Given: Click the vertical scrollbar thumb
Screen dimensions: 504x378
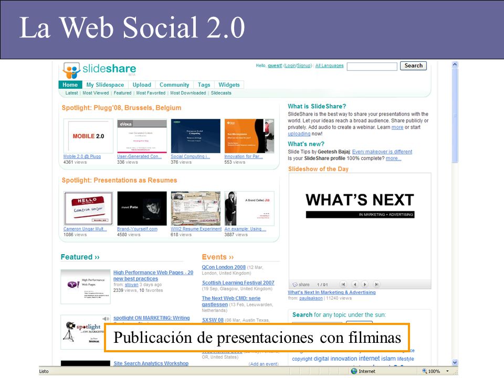Looking at the screenshot, I should [455, 115].
